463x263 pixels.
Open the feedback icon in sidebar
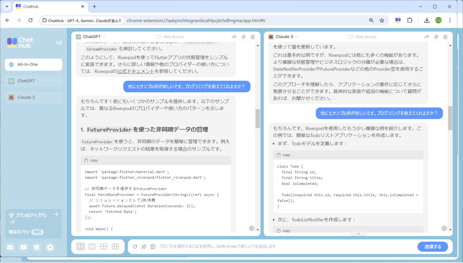click(x=24, y=248)
